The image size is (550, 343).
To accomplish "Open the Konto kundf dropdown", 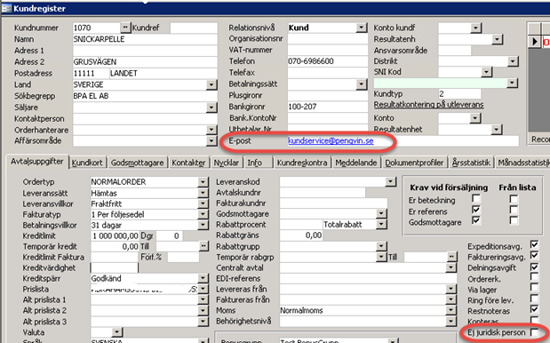I will (475, 28).
